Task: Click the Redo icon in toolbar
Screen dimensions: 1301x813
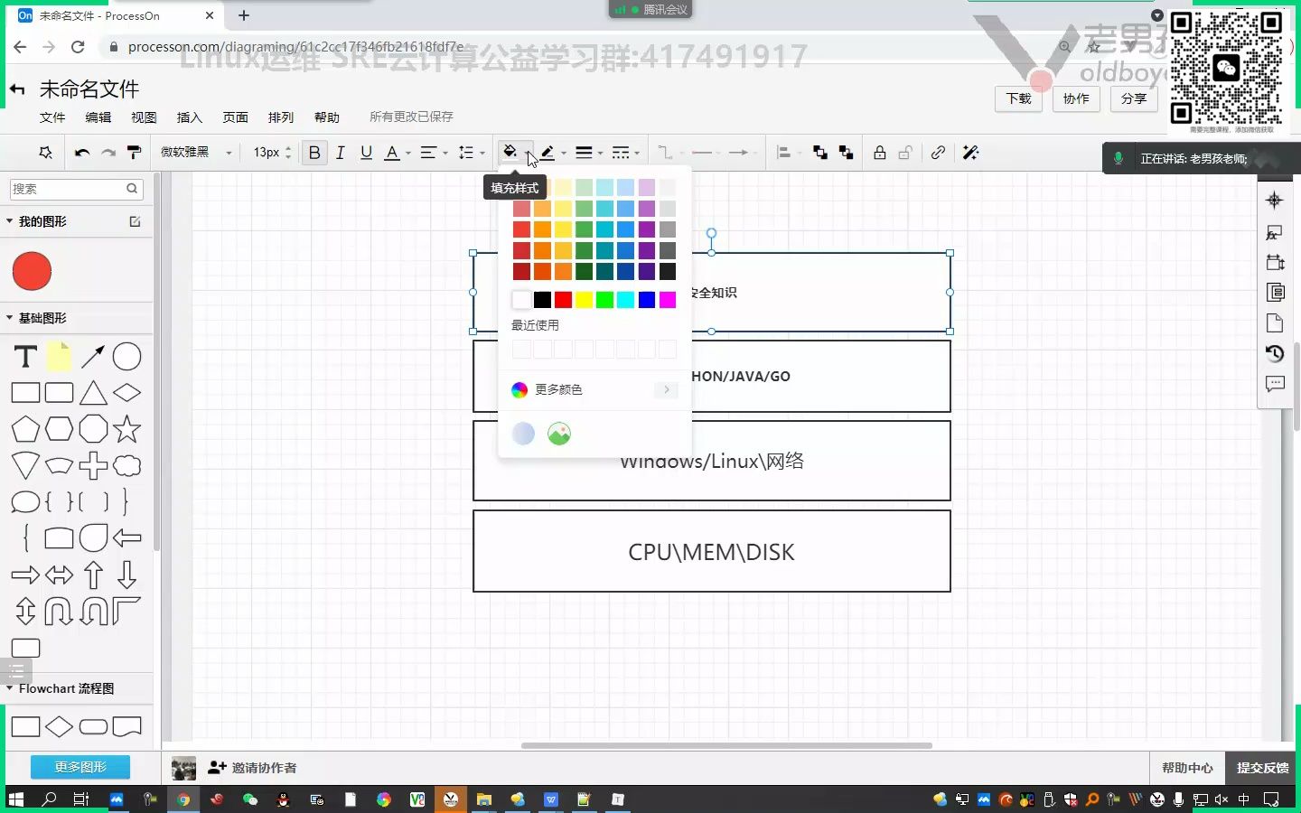Action: [108, 153]
